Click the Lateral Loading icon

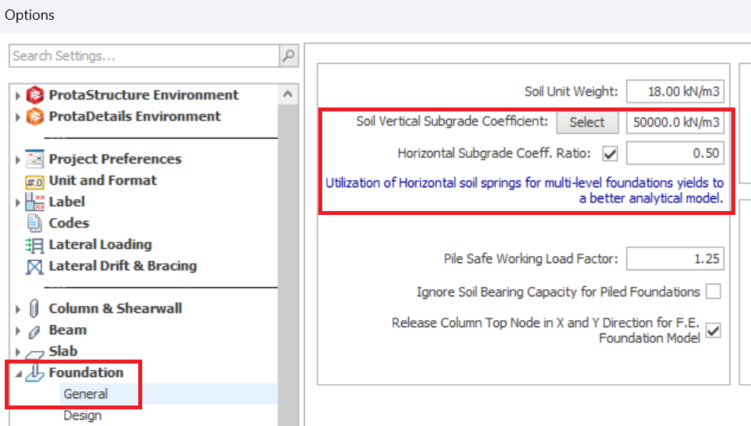[x=36, y=245]
